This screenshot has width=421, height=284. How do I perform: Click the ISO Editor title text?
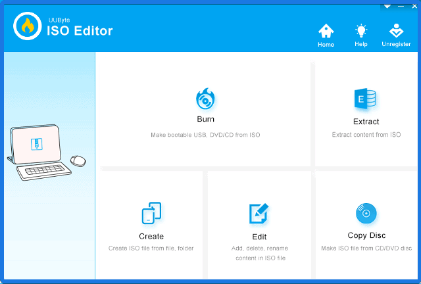click(80, 31)
